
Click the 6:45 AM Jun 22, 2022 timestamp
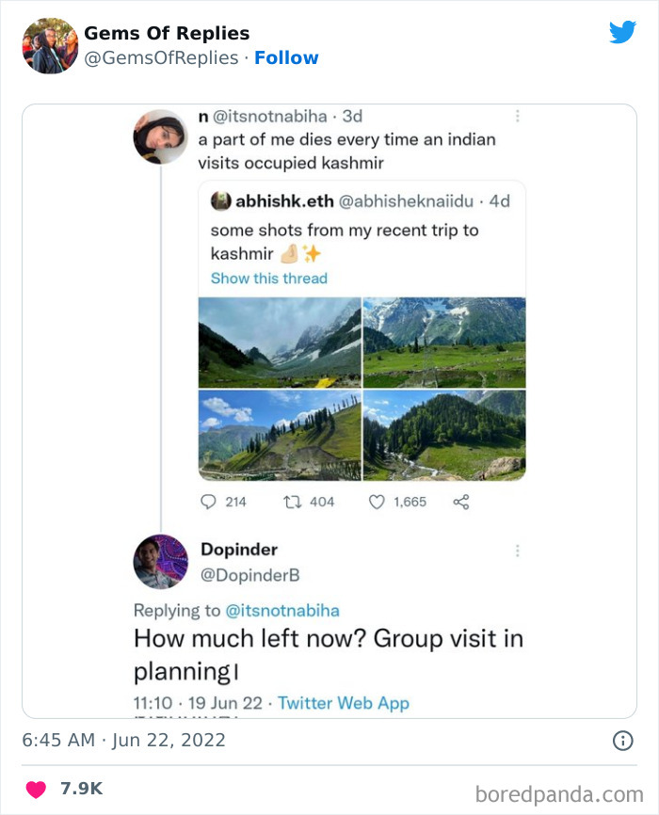[x=124, y=741]
